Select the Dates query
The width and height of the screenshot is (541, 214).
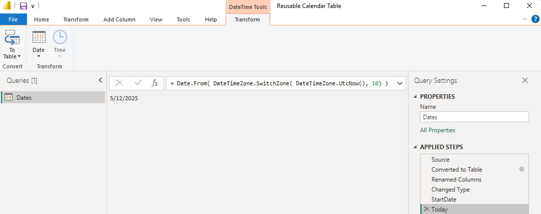pyautogui.click(x=24, y=98)
